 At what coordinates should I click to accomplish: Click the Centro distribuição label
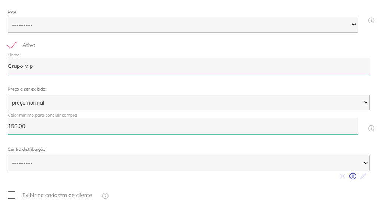(26, 149)
